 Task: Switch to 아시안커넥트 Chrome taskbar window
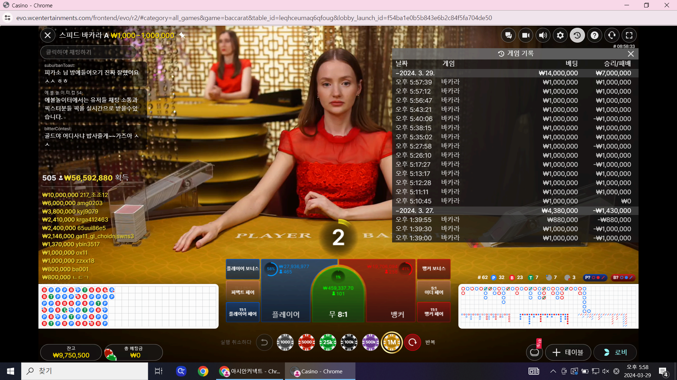250,371
